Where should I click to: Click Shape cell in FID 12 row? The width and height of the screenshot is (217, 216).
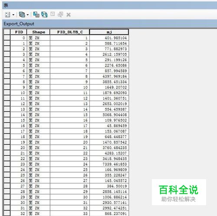39,104
